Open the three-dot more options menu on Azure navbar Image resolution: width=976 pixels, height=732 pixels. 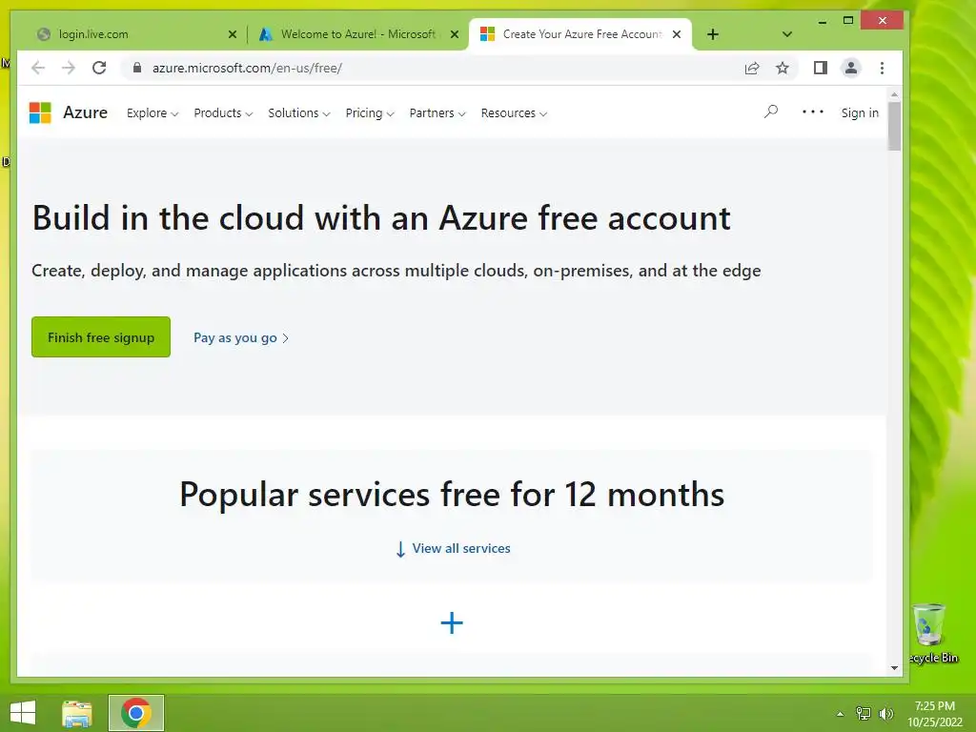pos(812,112)
